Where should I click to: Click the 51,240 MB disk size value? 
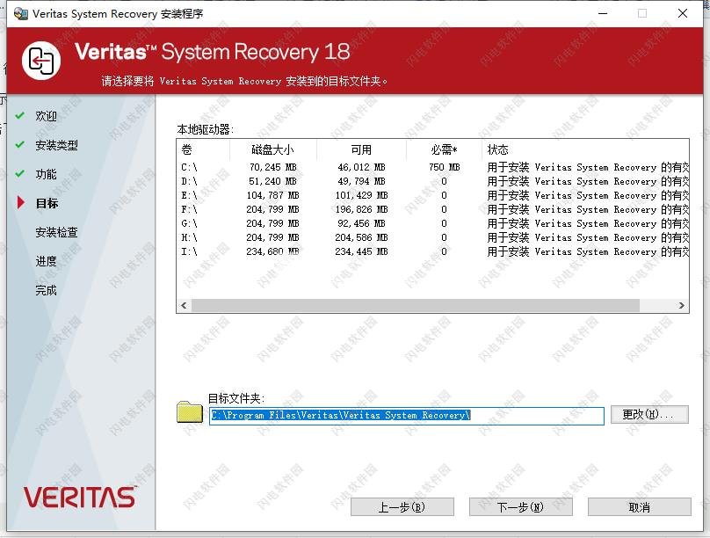click(x=273, y=181)
